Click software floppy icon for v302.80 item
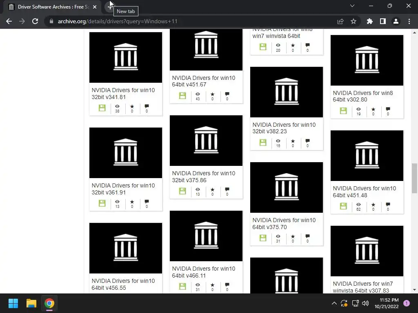The height and width of the screenshot is (313, 418). tap(343, 110)
